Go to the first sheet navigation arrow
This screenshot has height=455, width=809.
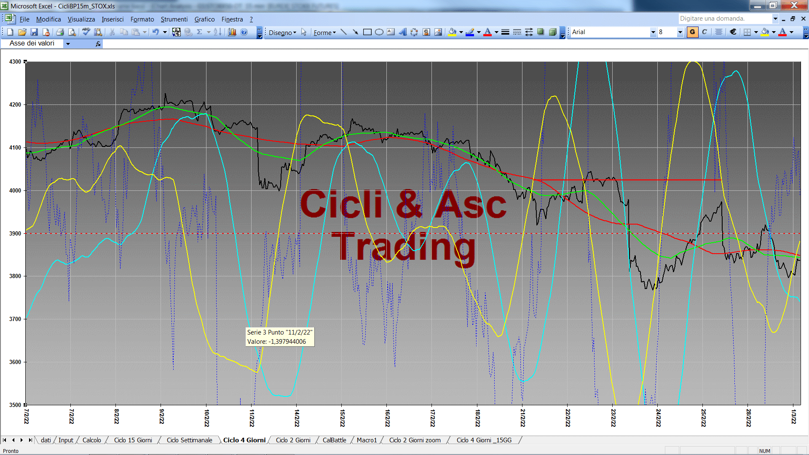point(5,440)
